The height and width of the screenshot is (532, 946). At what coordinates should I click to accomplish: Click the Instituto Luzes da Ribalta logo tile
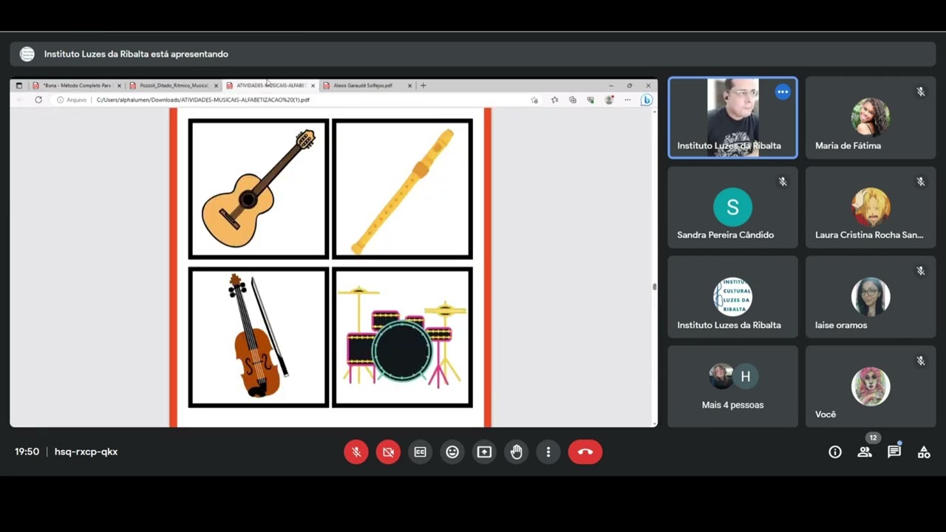[732, 297]
